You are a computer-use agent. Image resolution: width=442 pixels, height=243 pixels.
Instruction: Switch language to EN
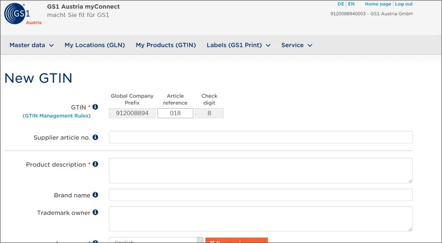(x=351, y=4)
